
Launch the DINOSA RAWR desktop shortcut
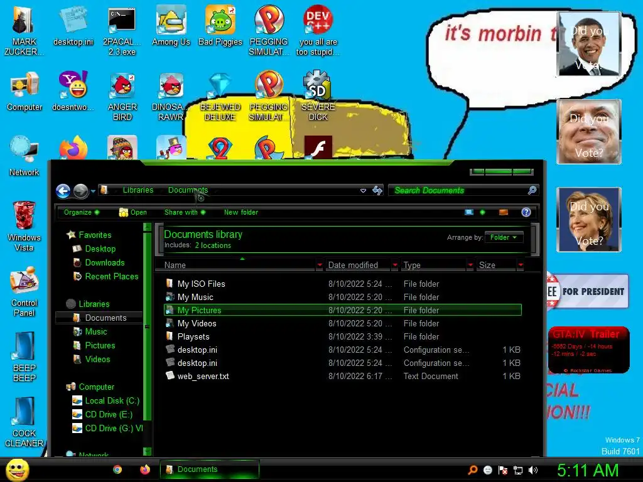171,96
